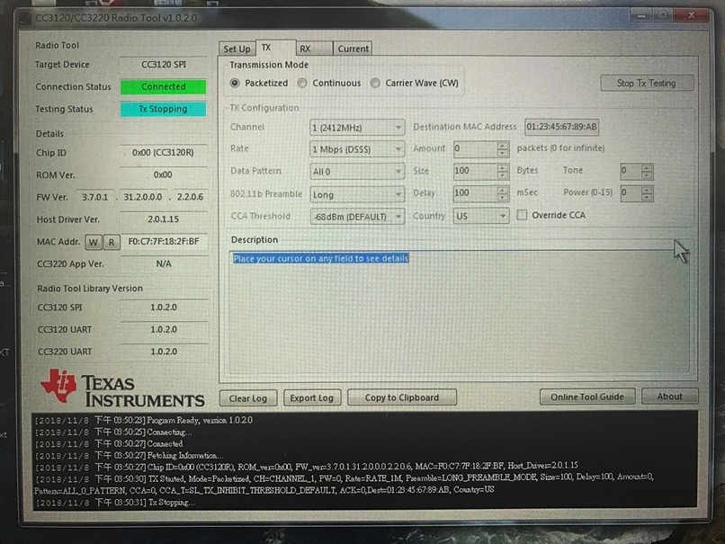Click the Connected status indicator

pyautogui.click(x=163, y=86)
